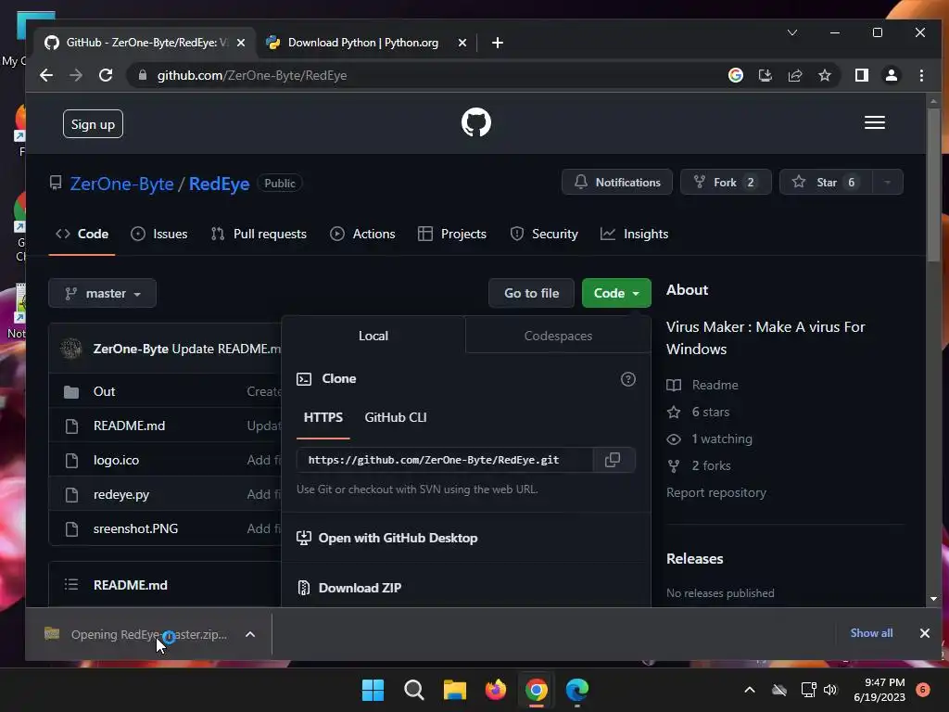Open README.md in file list

coord(129,426)
